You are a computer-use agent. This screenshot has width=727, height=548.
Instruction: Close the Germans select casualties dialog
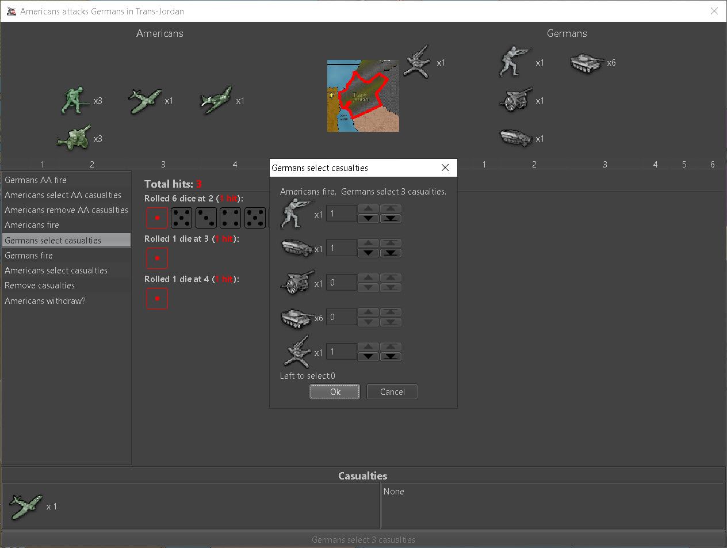[x=445, y=168]
